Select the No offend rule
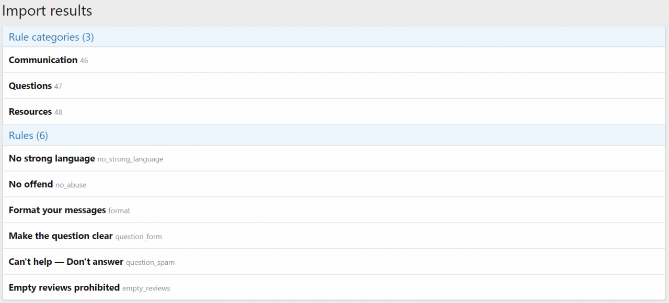The width and height of the screenshot is (669, 303). point(31,184)
